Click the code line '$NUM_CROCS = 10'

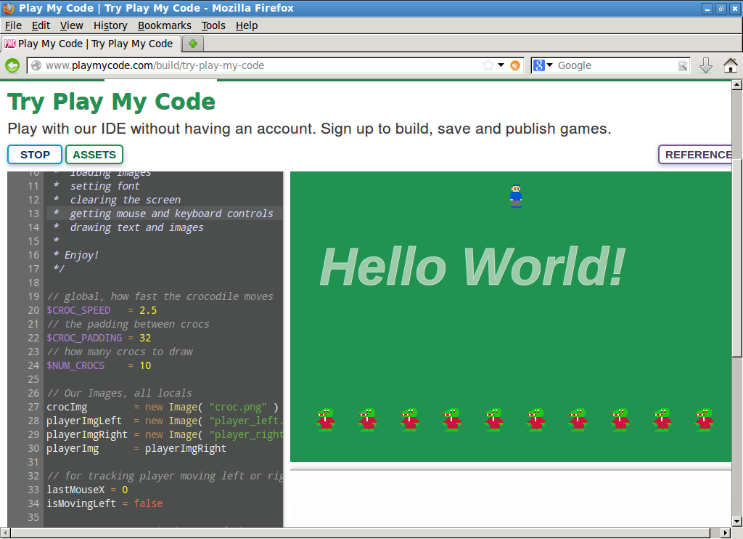(x=99, y=365)
